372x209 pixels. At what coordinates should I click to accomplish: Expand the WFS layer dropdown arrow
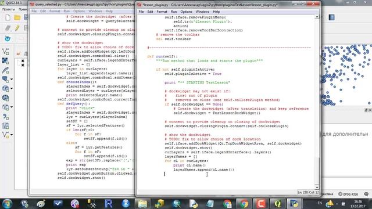coord(12,107)
